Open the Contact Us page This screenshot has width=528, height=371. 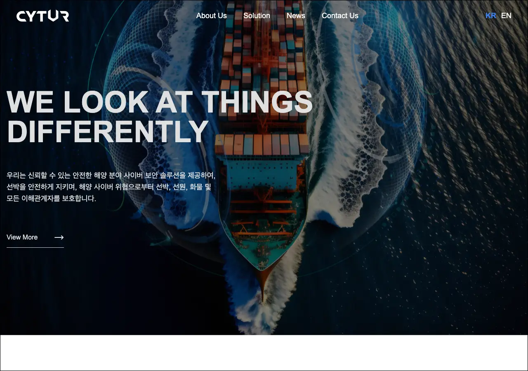[x=340, y=16]
